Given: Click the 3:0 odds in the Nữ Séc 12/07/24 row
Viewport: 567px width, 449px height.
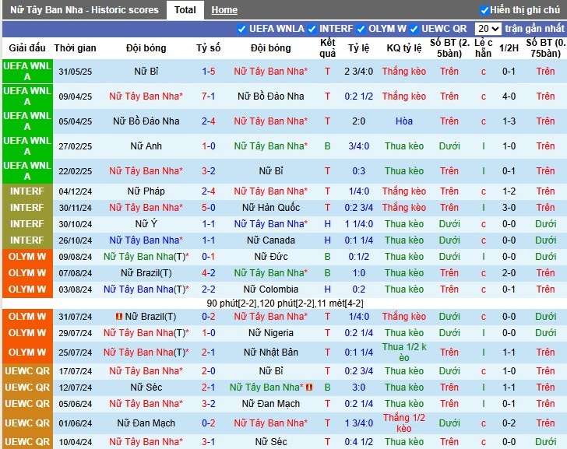Looking at the screenshot, I should pos(359,388).
